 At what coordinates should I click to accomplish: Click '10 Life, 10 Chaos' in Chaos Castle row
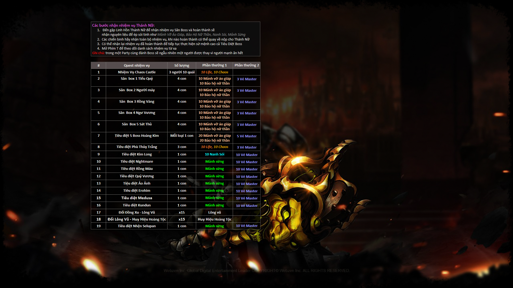point(214,72)
